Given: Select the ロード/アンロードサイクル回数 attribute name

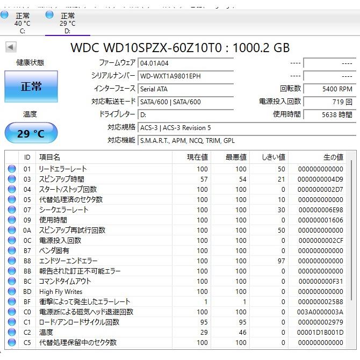Looking at the screenshot, I should (x=79, y=322).
